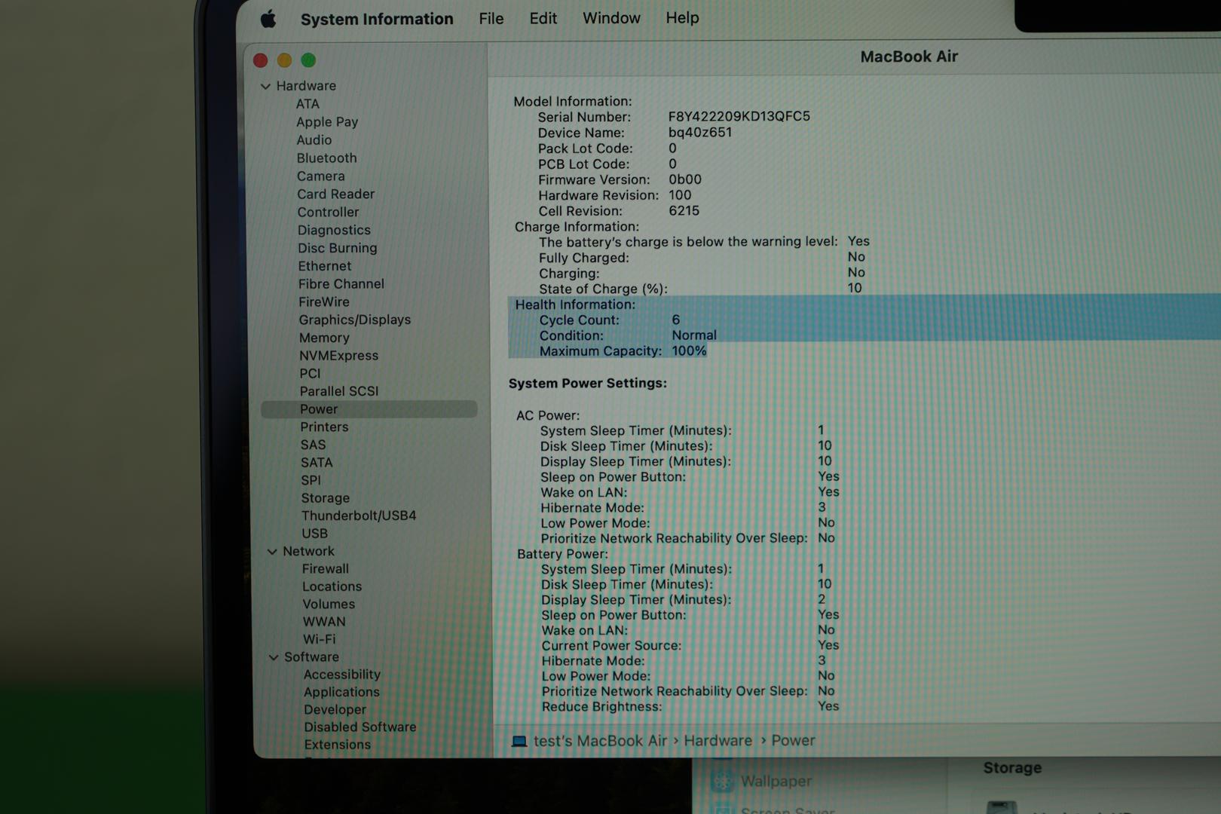
Task: Click the green full-screen window button
Action: pyautogui.click(x=308, y=60)
